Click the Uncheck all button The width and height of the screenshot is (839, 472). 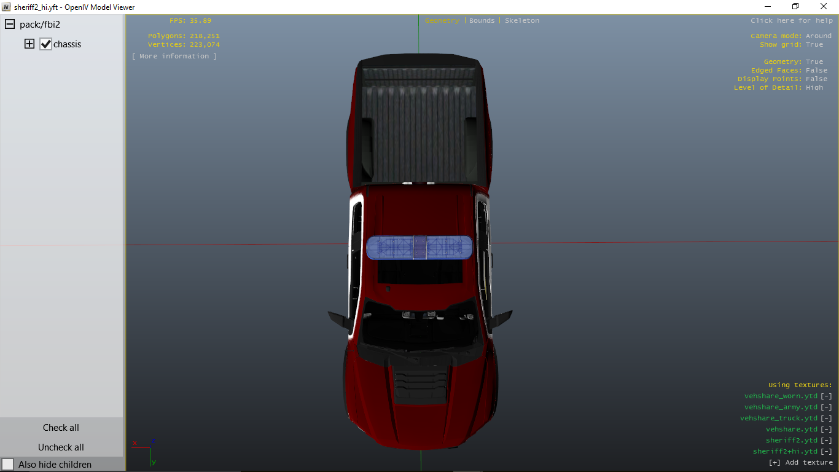tap(61, 447)
